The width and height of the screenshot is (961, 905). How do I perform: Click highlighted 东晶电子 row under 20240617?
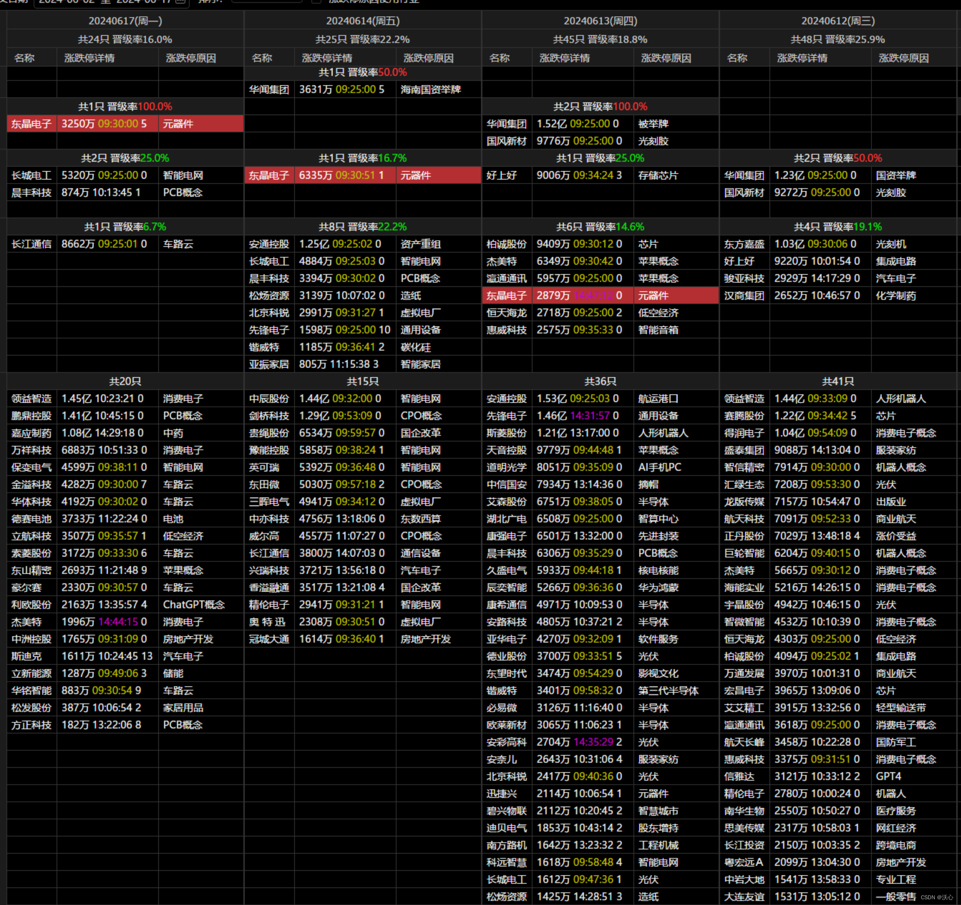click(31, 124)
